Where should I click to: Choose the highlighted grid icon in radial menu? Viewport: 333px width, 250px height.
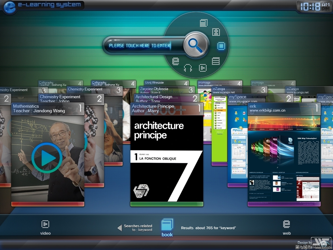pyautogui.click(x=221, y=46)
